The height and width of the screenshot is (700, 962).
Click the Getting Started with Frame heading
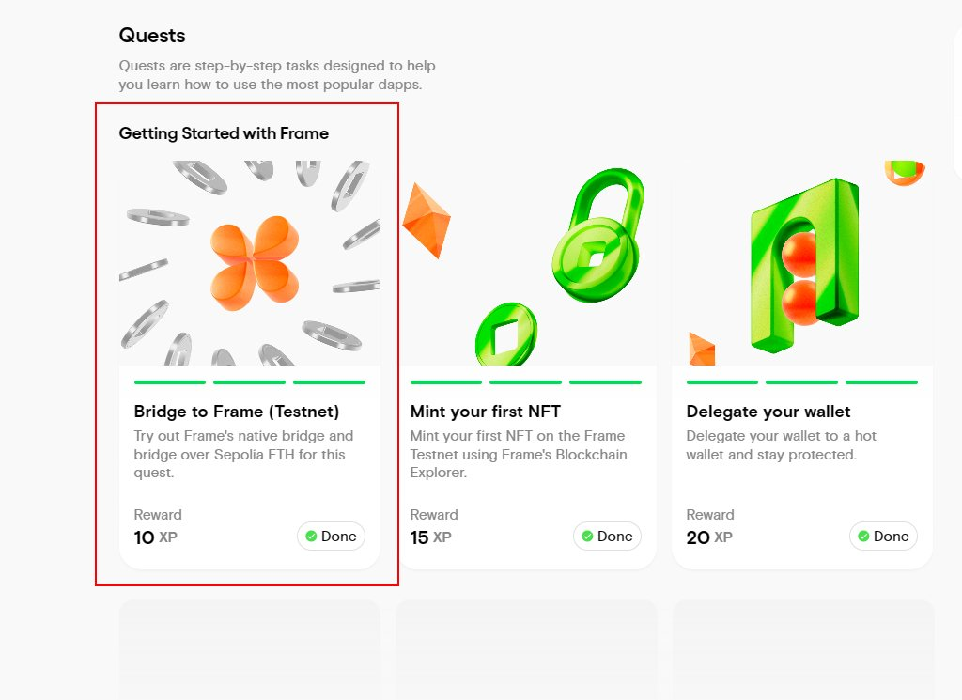coord(224,133)
